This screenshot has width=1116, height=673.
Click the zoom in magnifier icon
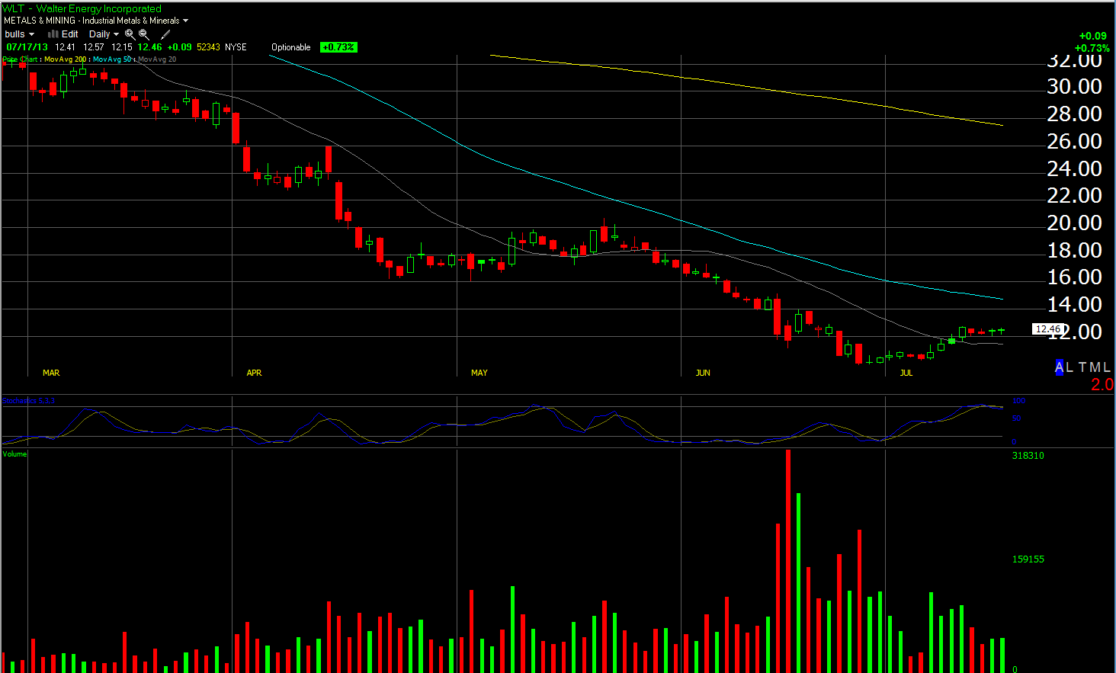pyautogui.click(x=130, y=34)
